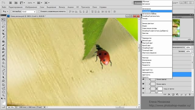Open the Заливка slider arrow

point(192,51)
